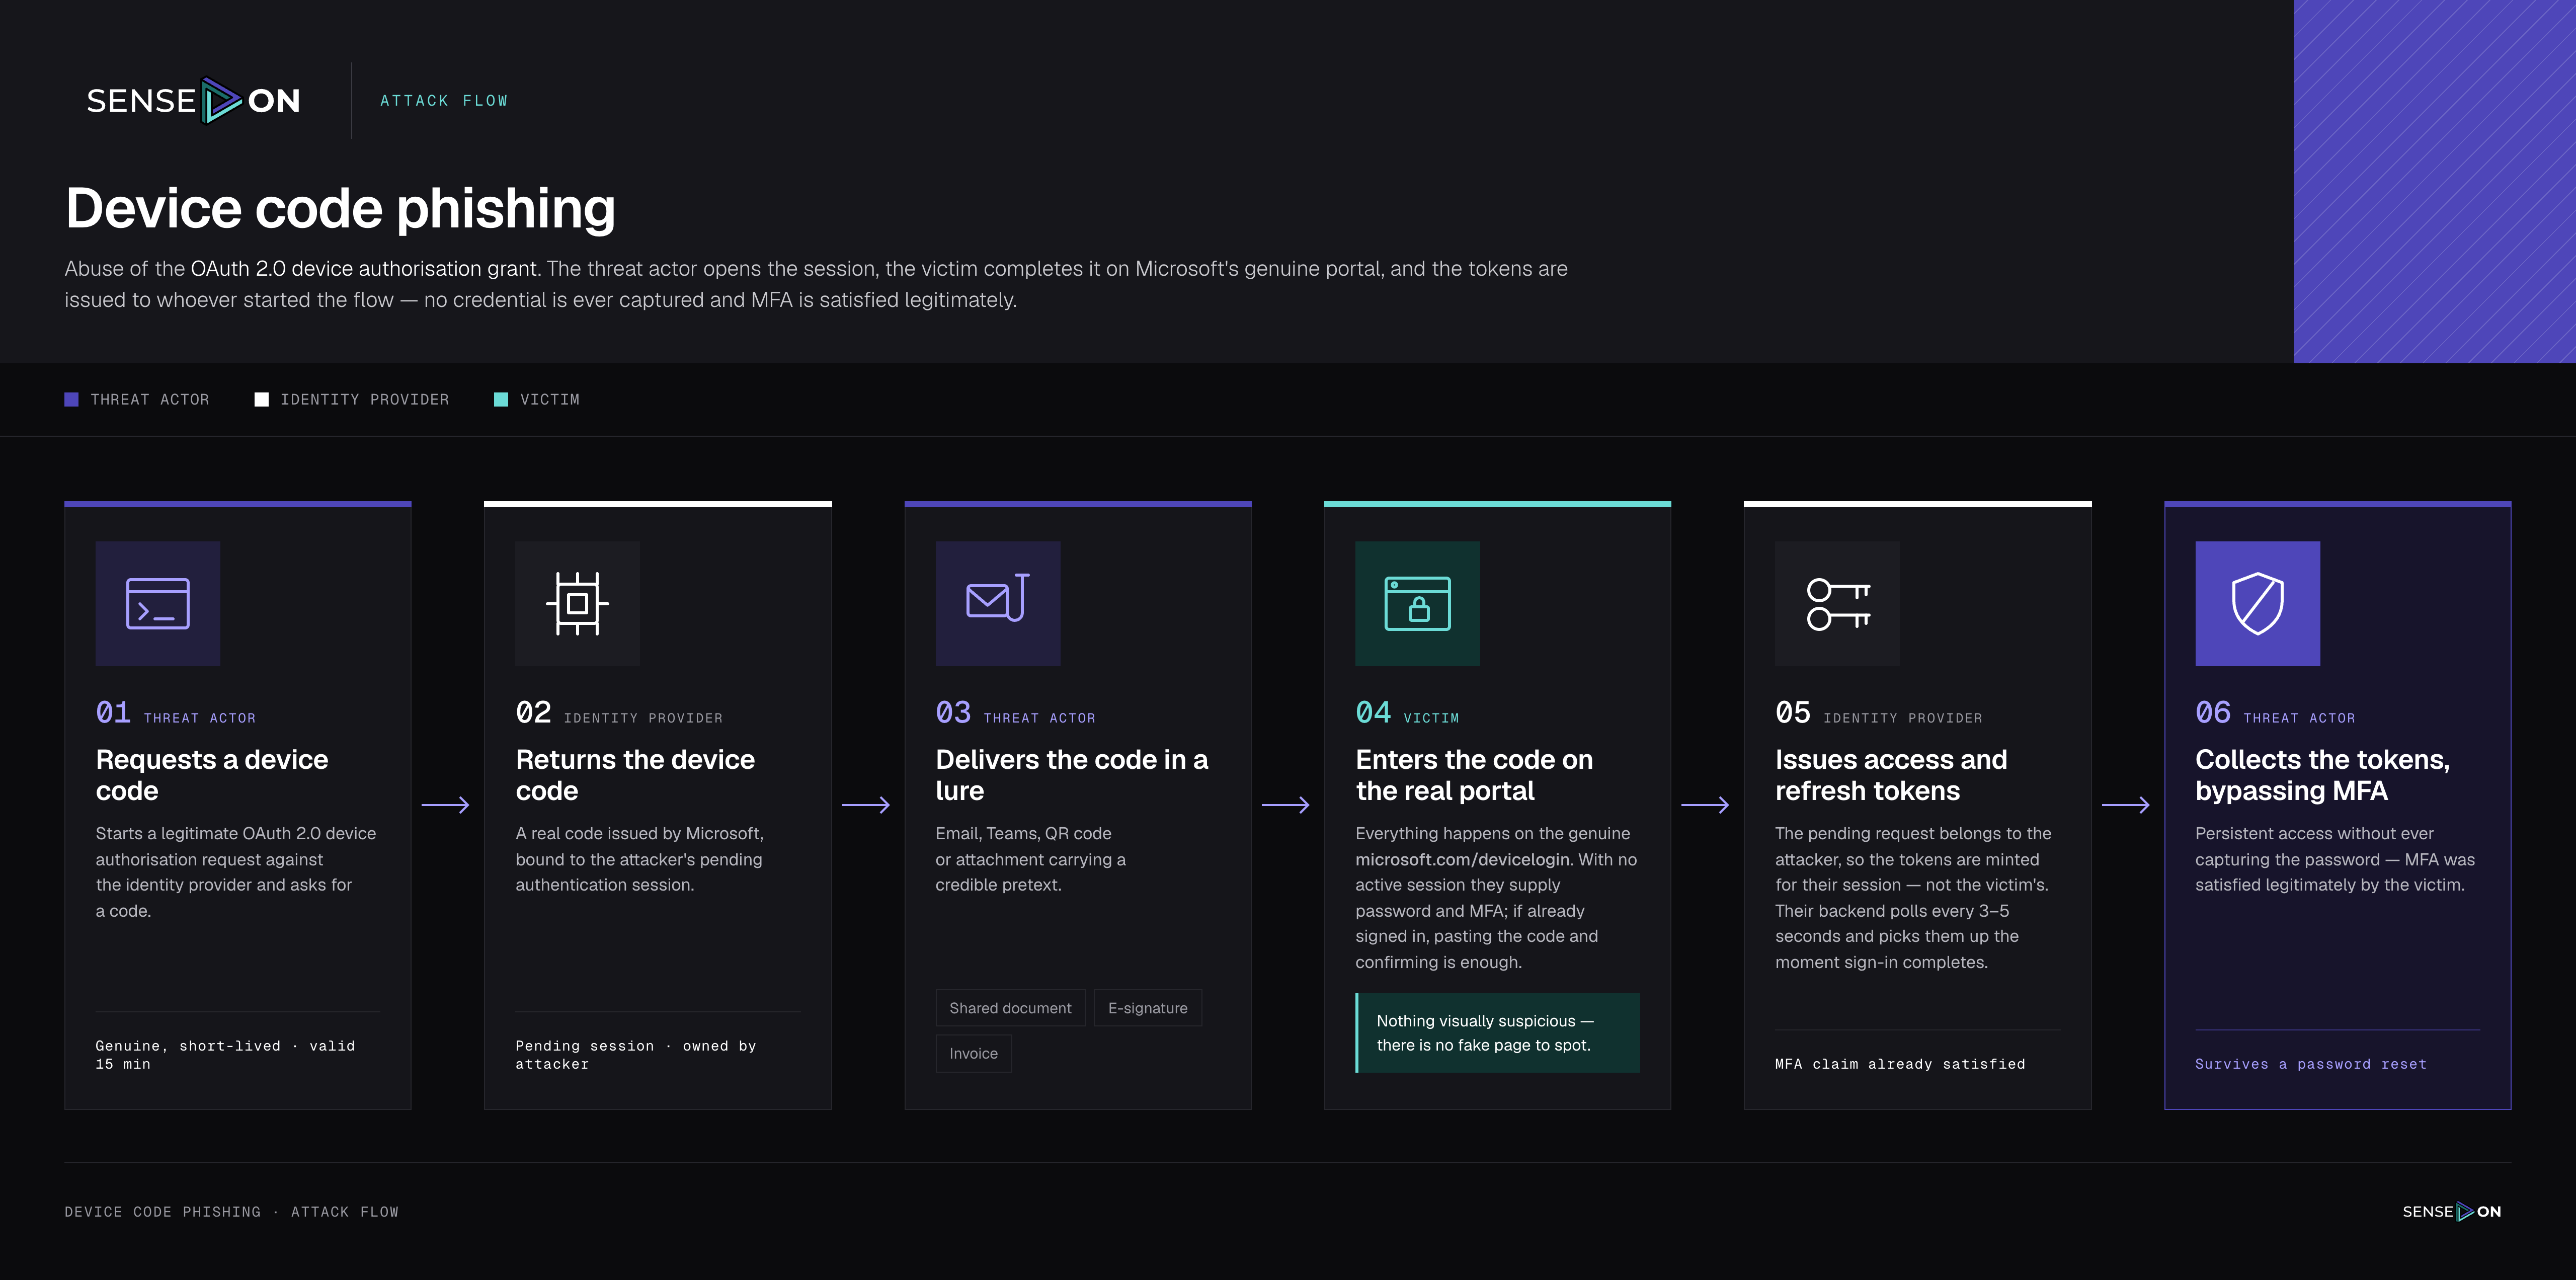Click 'Issues access and refresh tokens' heading

(1891, 775)
